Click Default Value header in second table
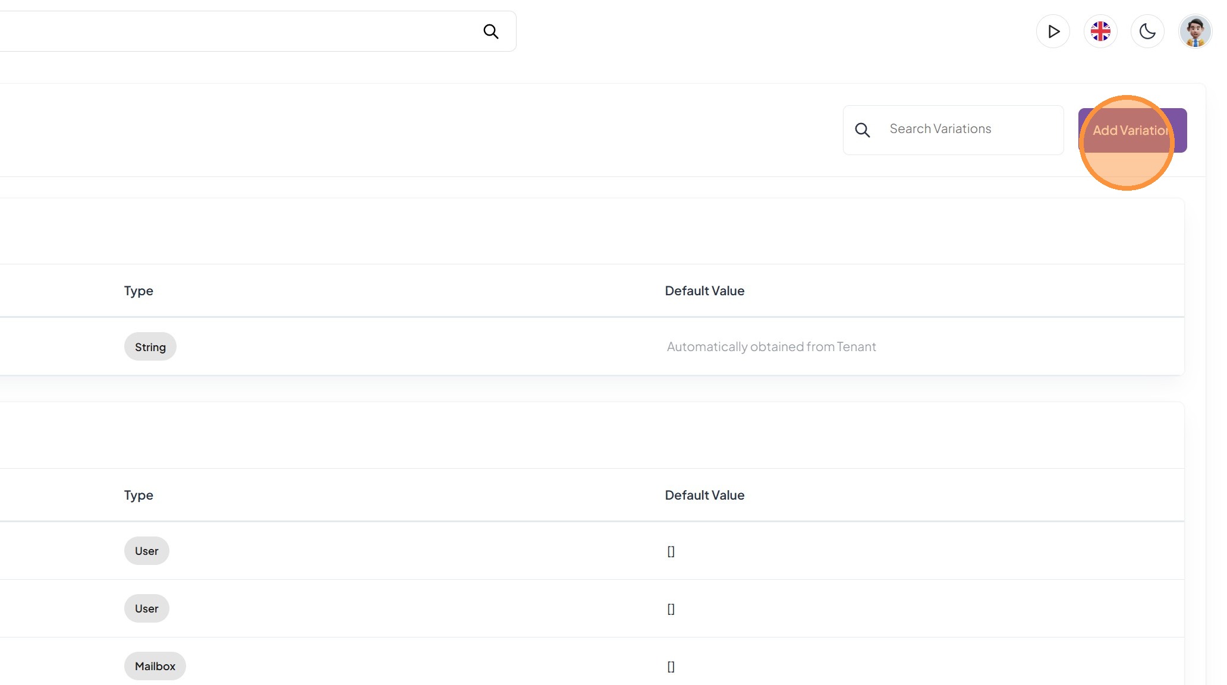1227x685 pixels. coord(704,495)
